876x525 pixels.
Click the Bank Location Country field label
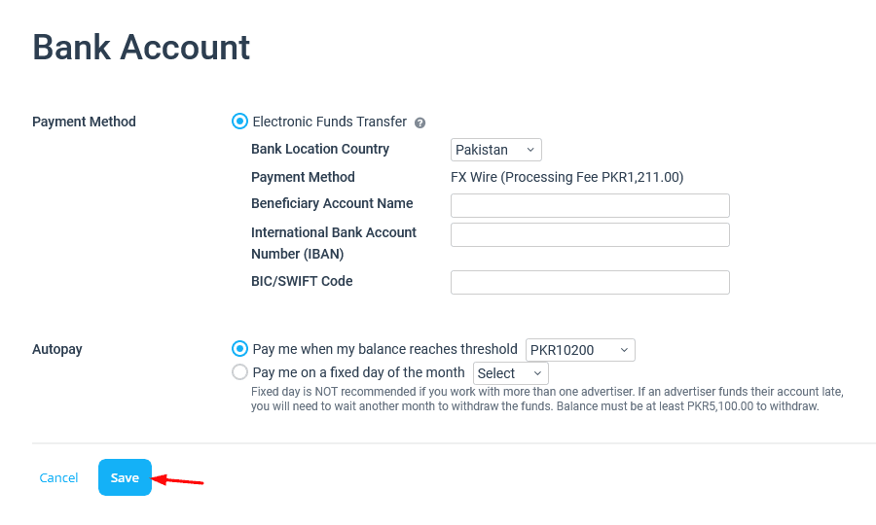[320, 149]
